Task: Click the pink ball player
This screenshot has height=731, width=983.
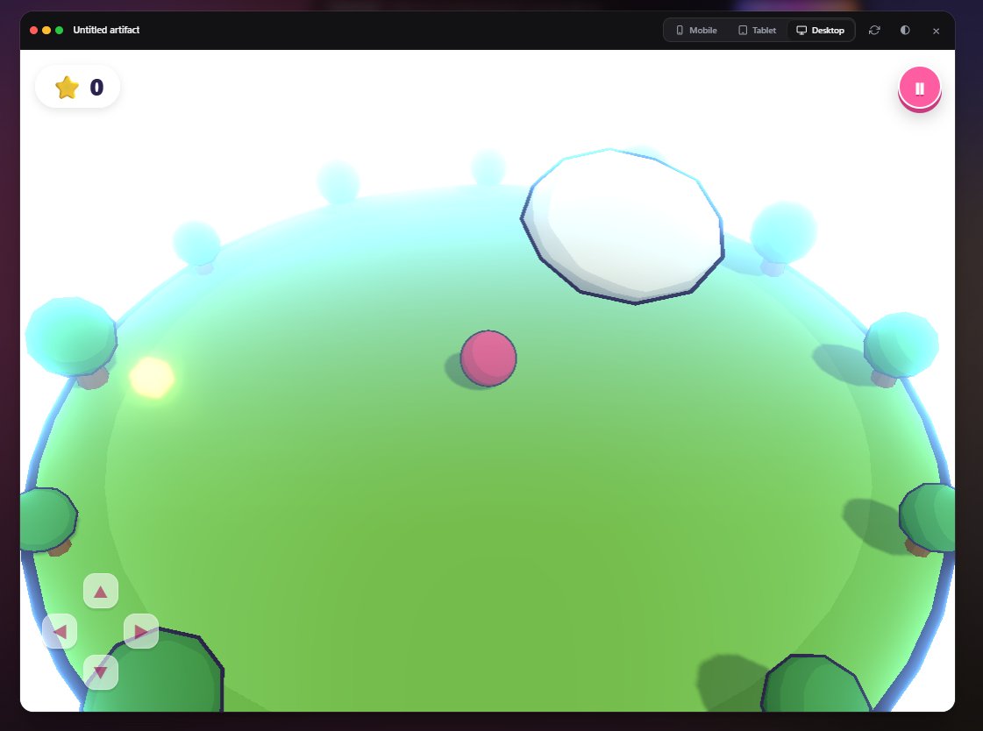Action: coord(488,358)
